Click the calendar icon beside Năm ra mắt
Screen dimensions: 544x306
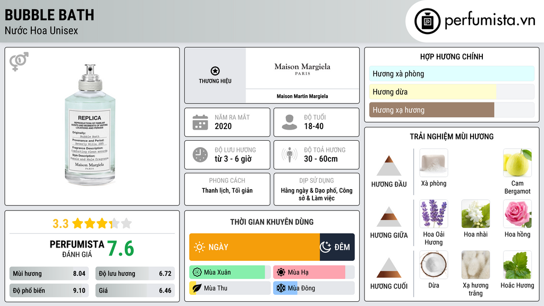(200, 122)
